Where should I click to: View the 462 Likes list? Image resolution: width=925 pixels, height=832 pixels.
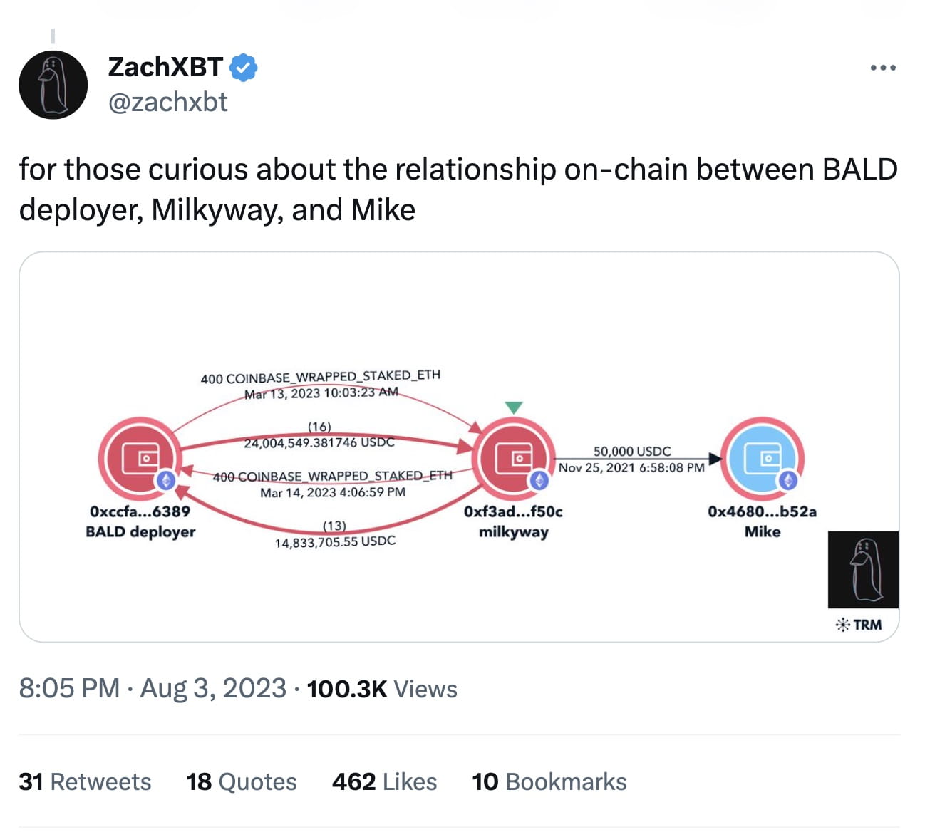(384, 781)
